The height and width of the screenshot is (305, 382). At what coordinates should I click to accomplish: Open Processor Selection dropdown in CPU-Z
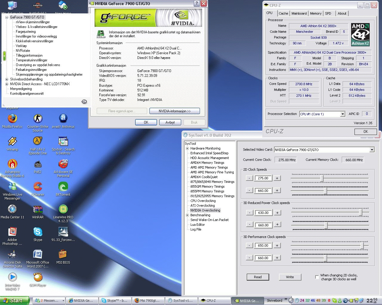point(343,114)
